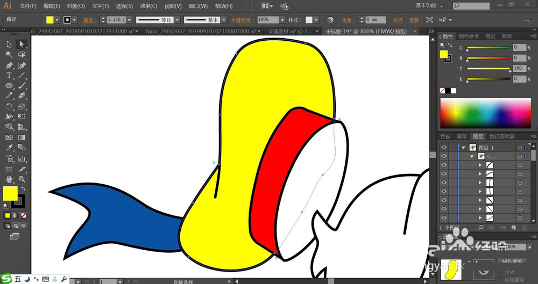Click the None (red slash) mode in toolbox
Image resolution: width=538 pixels, height=284 pixels.
pos(23,215)
